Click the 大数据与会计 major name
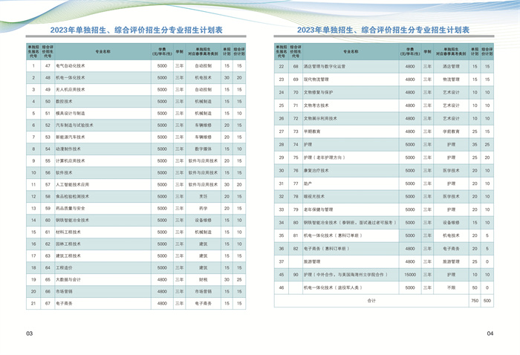Screen dimensions: 520x355 [x=68, y=280]
